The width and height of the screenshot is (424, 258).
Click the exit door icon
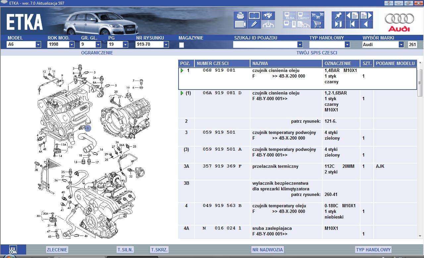(338, 24)
